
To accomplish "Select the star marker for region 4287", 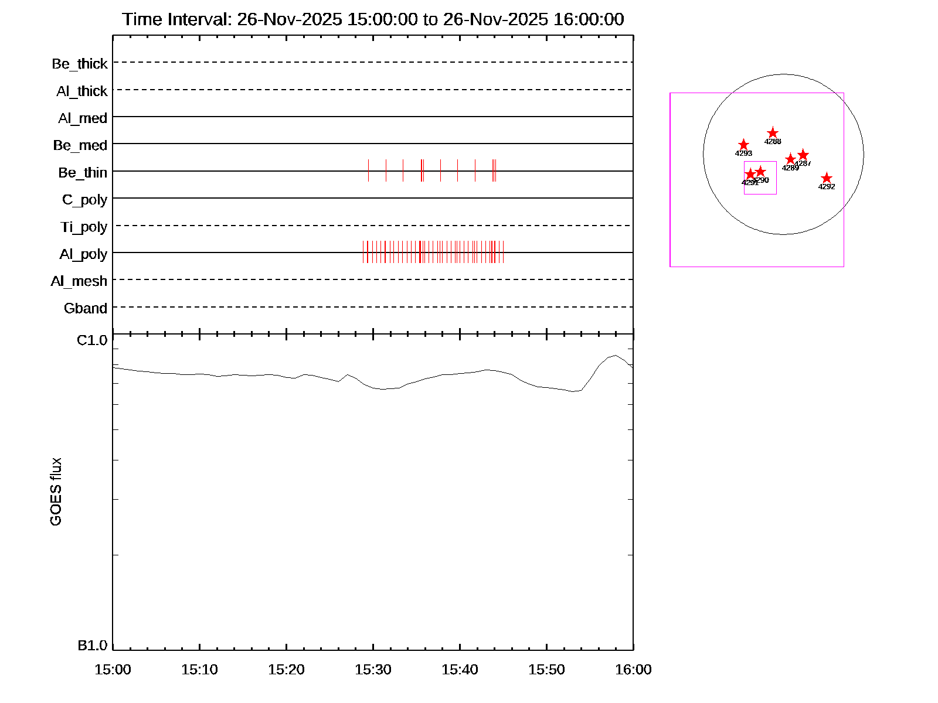I will [803, 155].
